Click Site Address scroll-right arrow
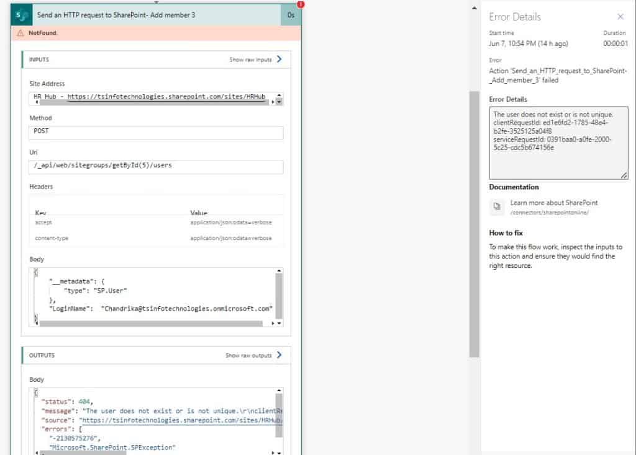This screenshot has width=636, height=455. tap(273, 102)
